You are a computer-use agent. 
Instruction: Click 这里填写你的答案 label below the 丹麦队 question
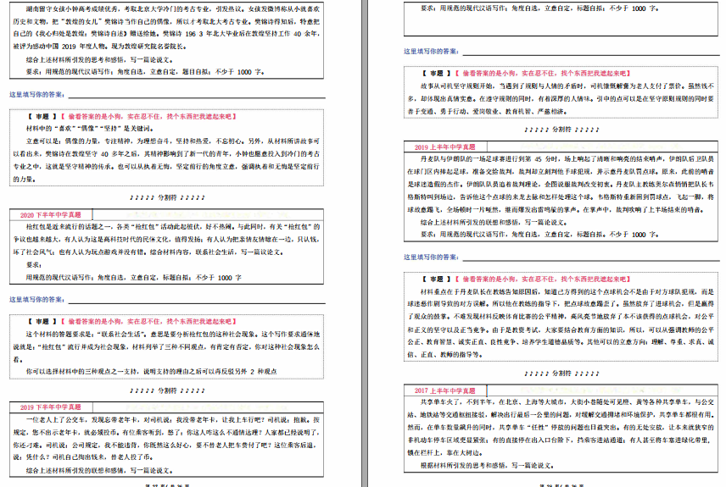click(x=432, y=257)
